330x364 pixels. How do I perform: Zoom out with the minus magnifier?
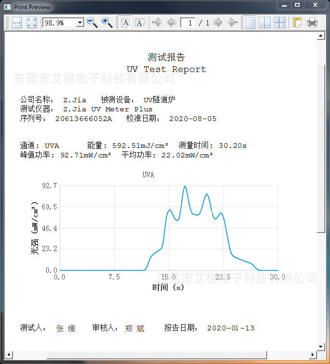click(92, 23)
